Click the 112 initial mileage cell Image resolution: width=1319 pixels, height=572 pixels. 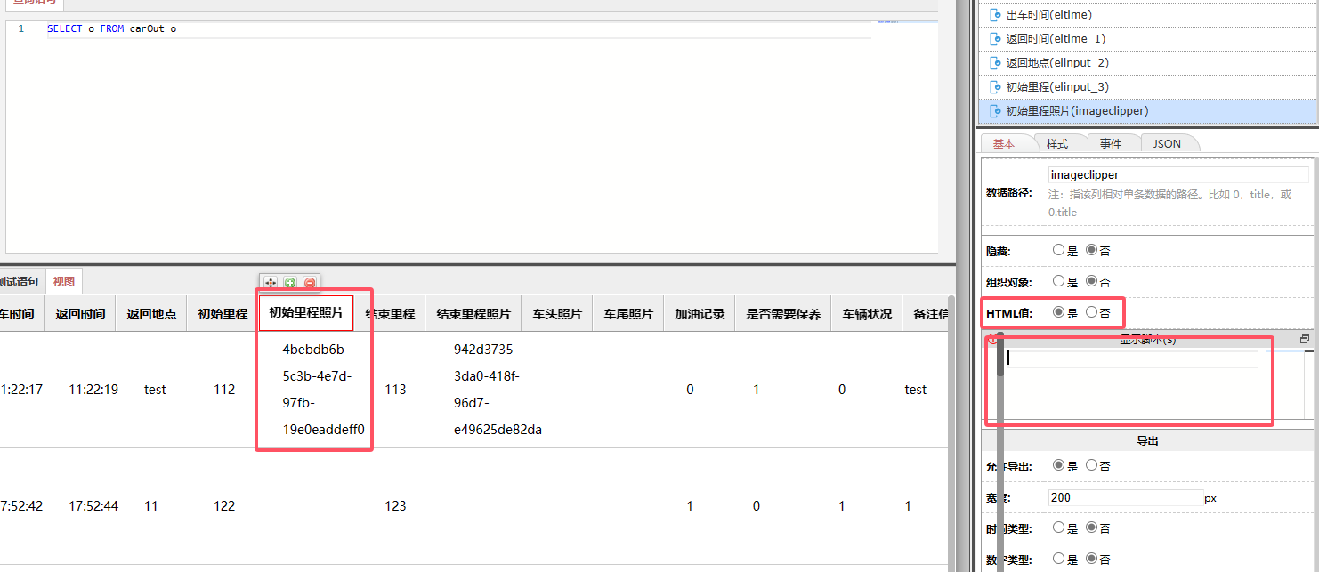(224, 390)
